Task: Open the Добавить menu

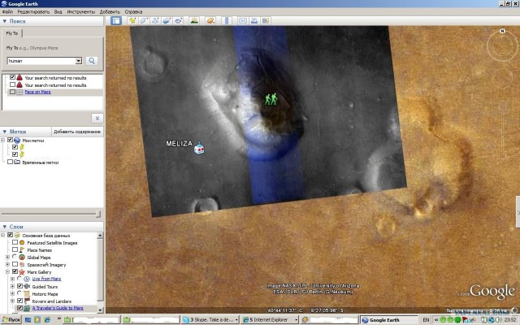Action: click(110, 11)
